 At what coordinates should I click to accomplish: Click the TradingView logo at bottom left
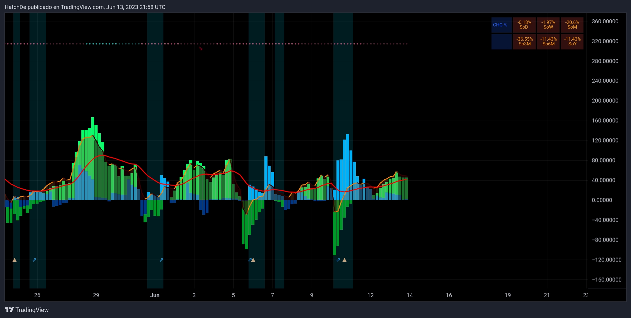click(x=27, y=310)
